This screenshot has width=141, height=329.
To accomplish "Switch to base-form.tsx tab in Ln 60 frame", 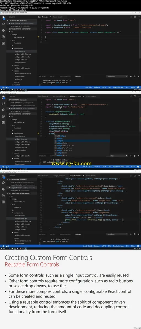I will click(x=43, y=176).
